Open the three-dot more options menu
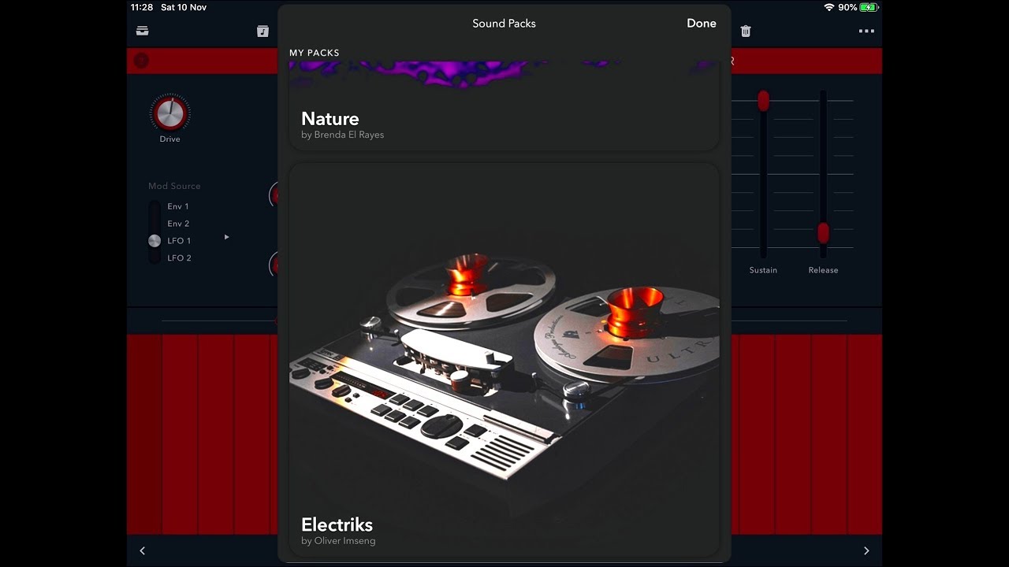Viewport: 1009px width, 567px height. [866, 31]
